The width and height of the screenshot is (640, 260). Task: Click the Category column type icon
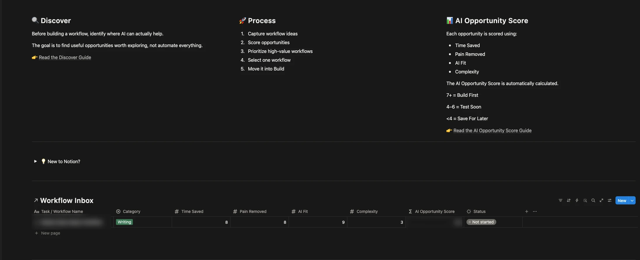tap(118, 211)
